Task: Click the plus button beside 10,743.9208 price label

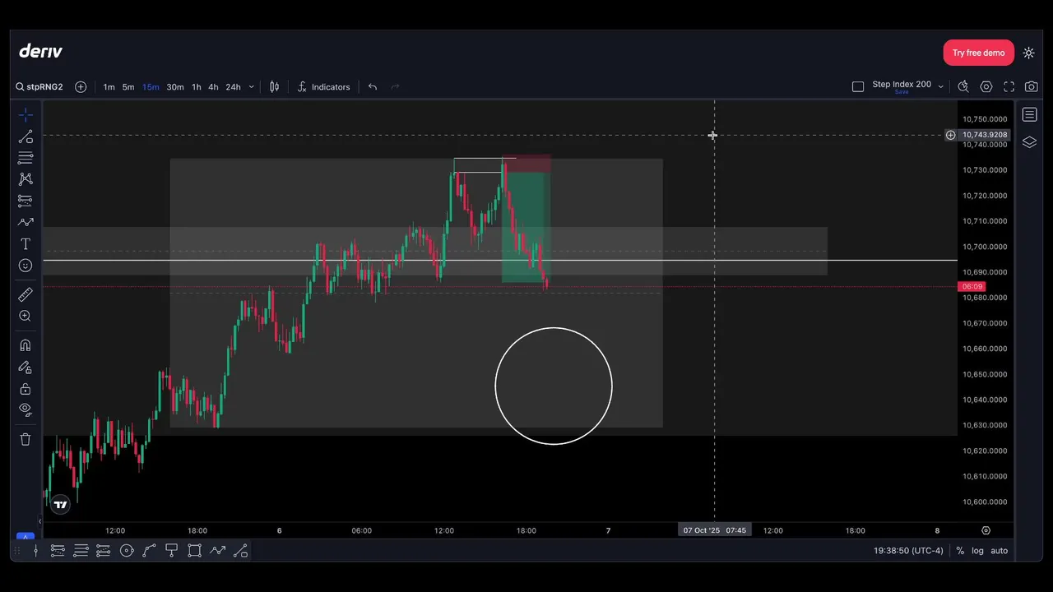Action: tap(950, 135)
